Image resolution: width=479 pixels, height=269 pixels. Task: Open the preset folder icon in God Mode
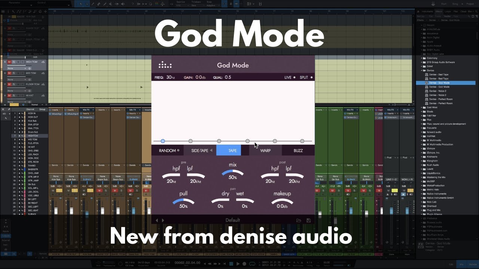click(x=299, y=220)
